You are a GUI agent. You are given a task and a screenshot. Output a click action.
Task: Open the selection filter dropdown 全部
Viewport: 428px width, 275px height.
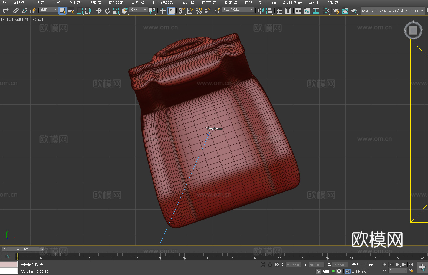48,10
